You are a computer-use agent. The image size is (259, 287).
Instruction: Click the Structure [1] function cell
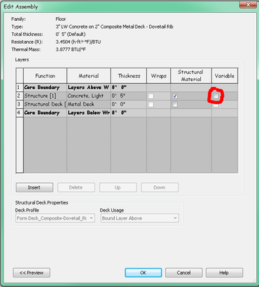point(45,96)
